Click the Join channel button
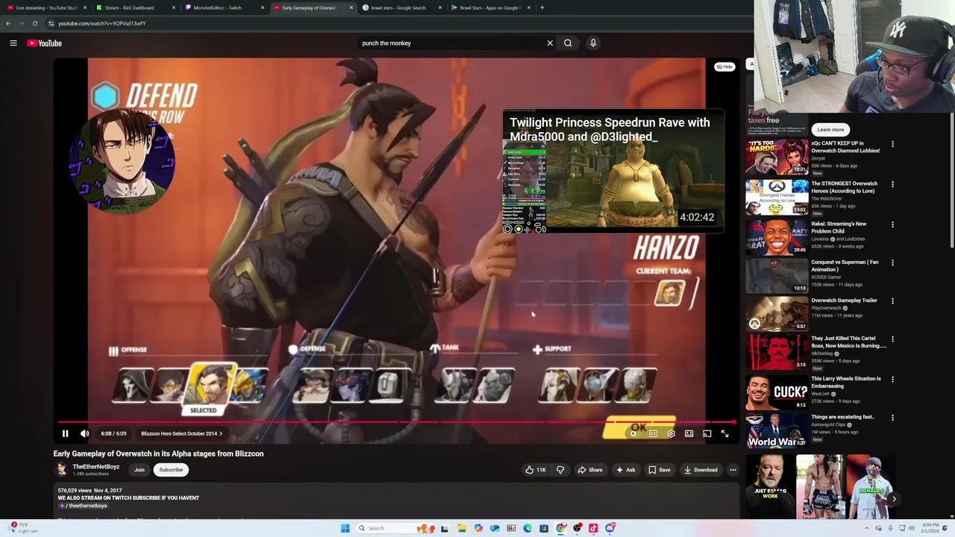 (140, 470)
